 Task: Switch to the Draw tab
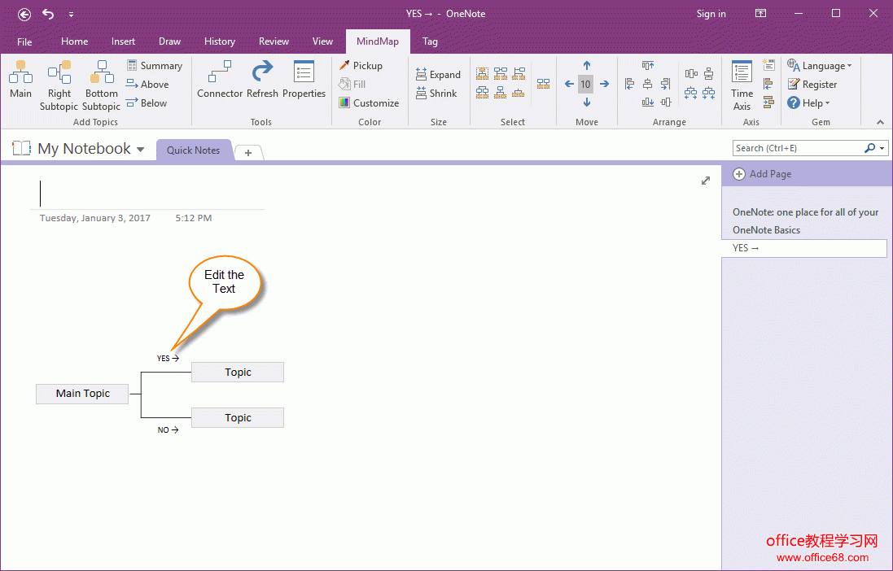click(x=169, y=41)
